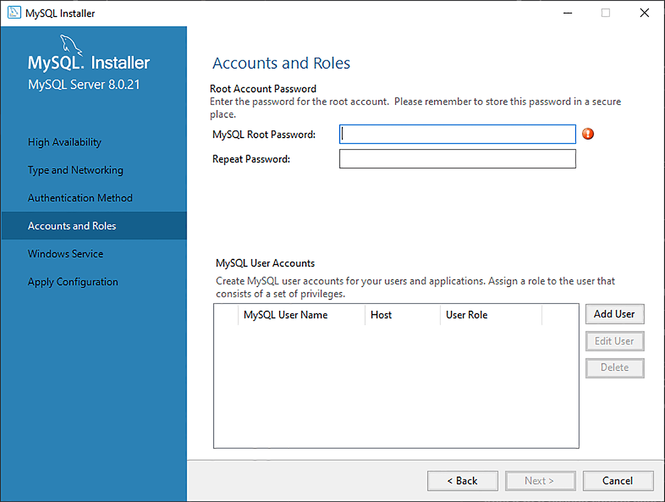Sort by the MySQL User Name column header
665x502 pixels.
click(285, 315)
